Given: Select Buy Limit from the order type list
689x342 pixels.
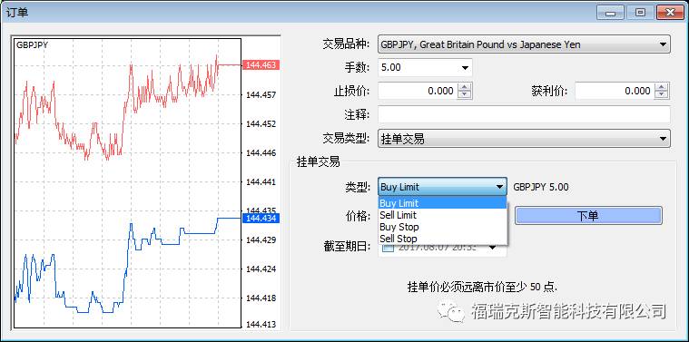Looking at the screenshot, I should click(442, 203).
